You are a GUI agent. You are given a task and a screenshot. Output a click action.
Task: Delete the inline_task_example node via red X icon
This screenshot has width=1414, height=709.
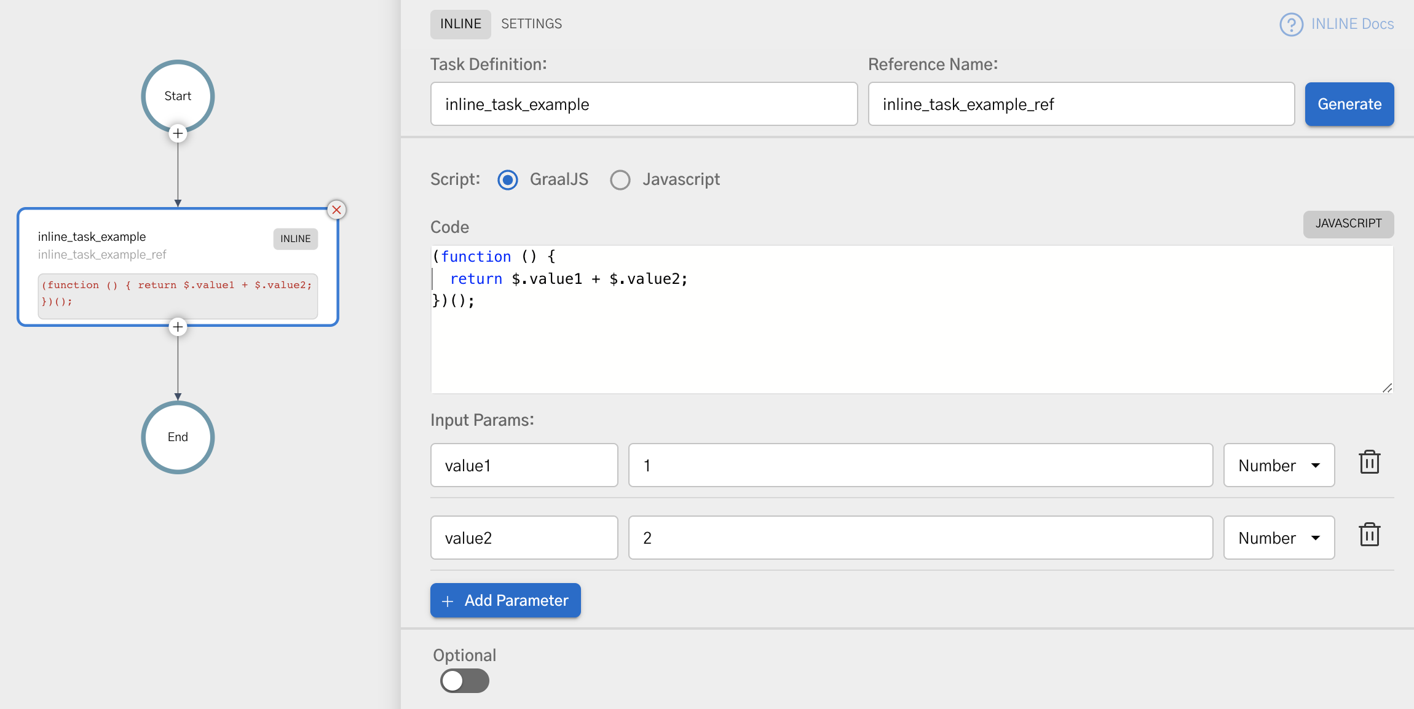pos(337,210)
